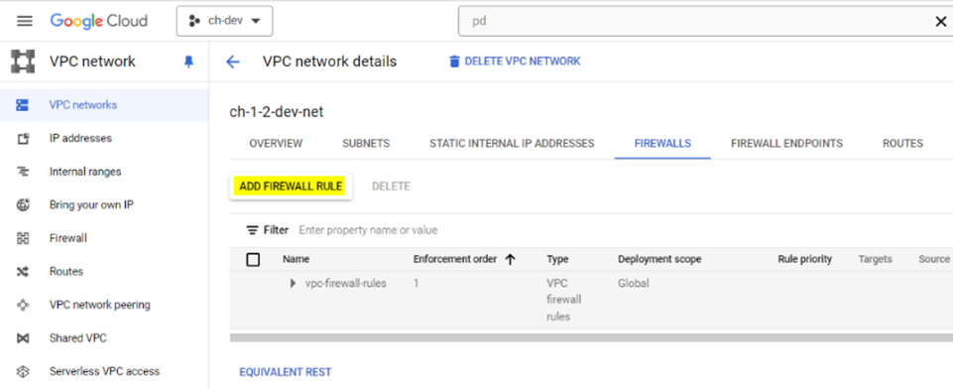Click ADD FIREWALL RULE button
The image size is (953, 389).
(x=291, y=187)
